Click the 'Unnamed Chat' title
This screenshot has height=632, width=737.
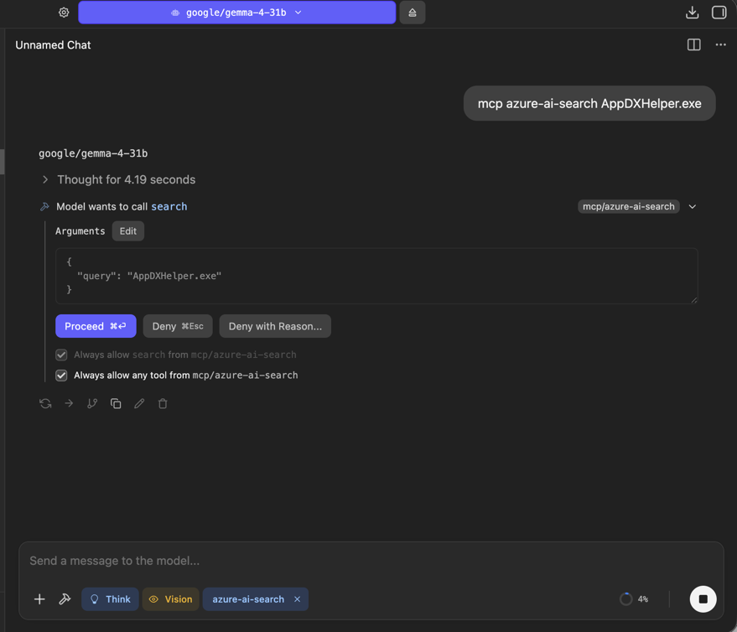[x=53, y=45]
